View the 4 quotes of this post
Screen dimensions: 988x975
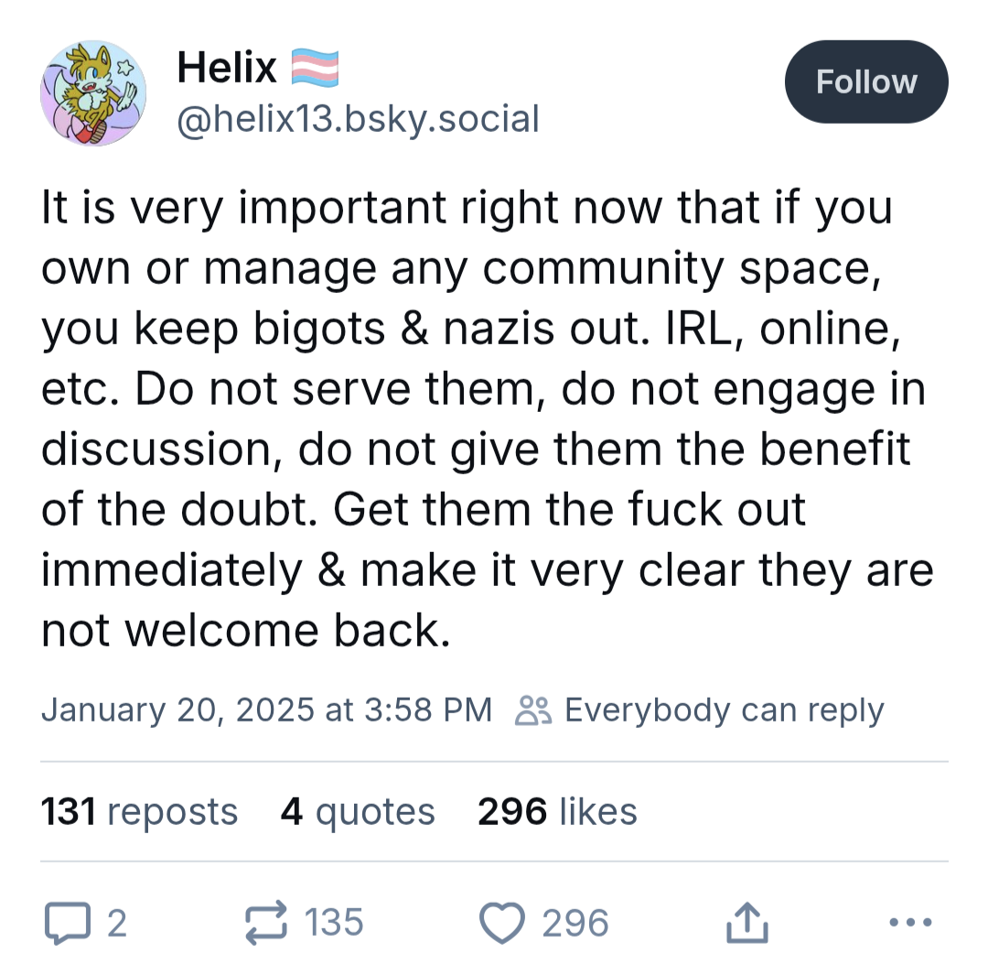pyautogui.click(x=358, y=812)
